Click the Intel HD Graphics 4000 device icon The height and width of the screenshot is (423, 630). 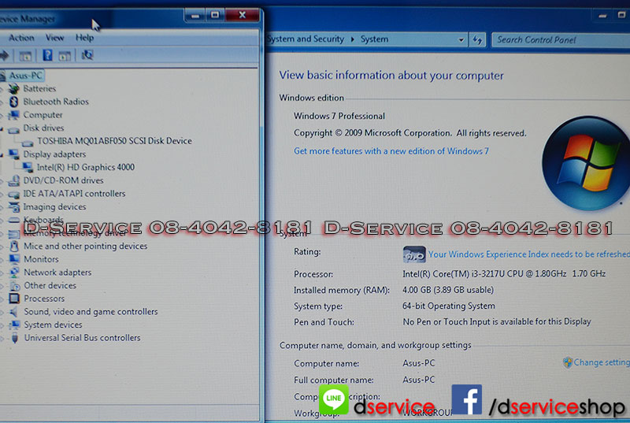coord(28,167)
